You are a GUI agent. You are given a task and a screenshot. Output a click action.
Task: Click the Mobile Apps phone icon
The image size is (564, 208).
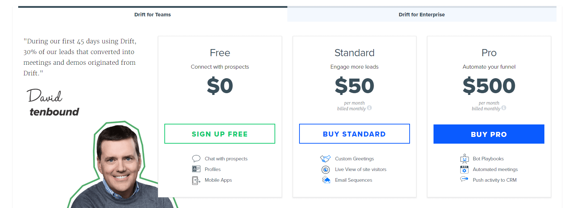pos(196,181)
